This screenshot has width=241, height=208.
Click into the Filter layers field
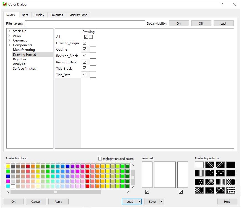85,23
